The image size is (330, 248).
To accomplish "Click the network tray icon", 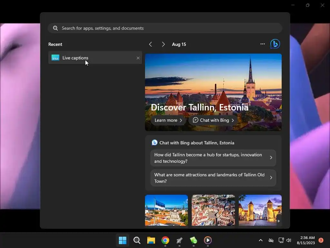I will pos(281,240).
